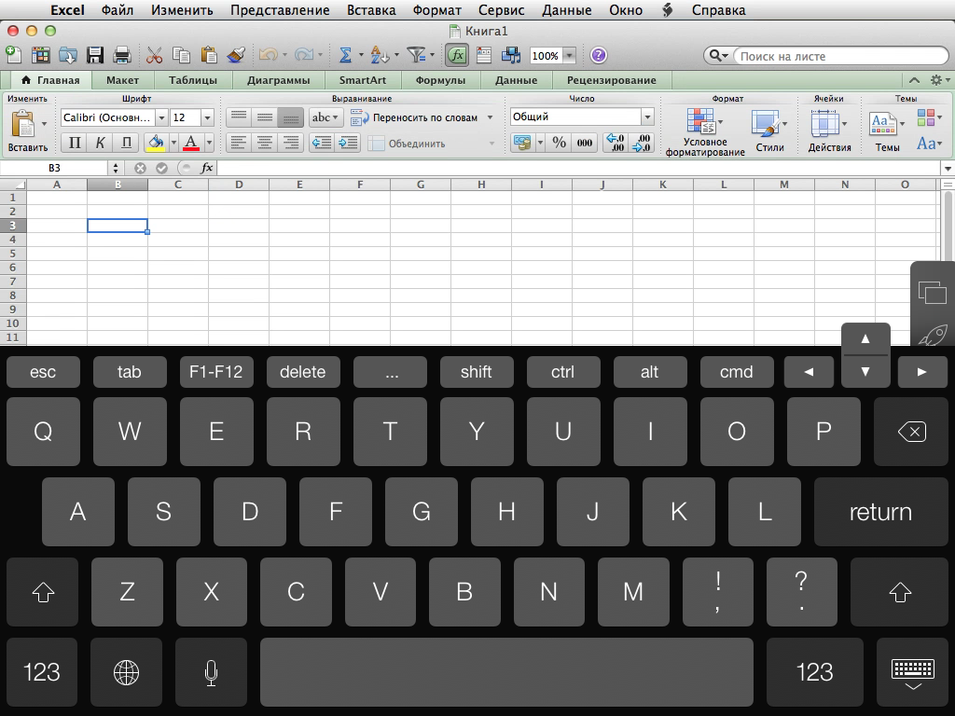Open the Help purple question icon
The width and height of the screenshot is (955, 716).
599,55
